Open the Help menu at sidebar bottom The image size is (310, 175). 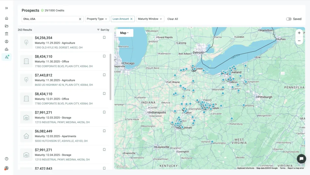[6, 158]
